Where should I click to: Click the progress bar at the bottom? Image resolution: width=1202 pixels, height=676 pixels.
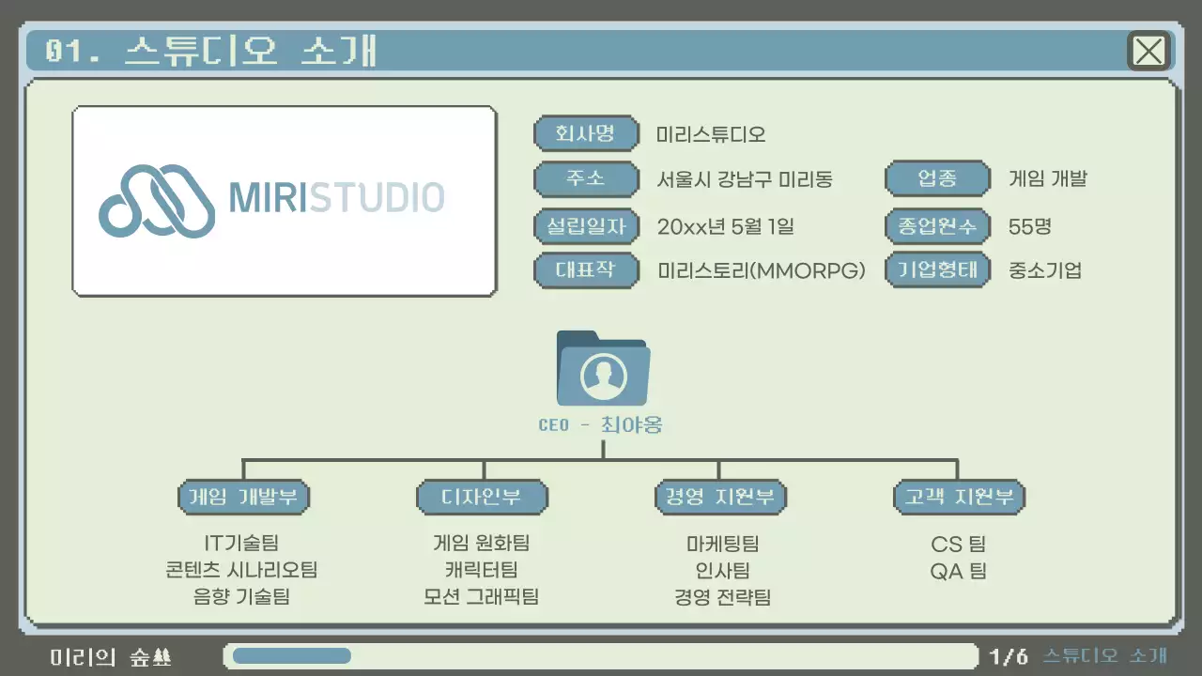(x=601, y=654)
